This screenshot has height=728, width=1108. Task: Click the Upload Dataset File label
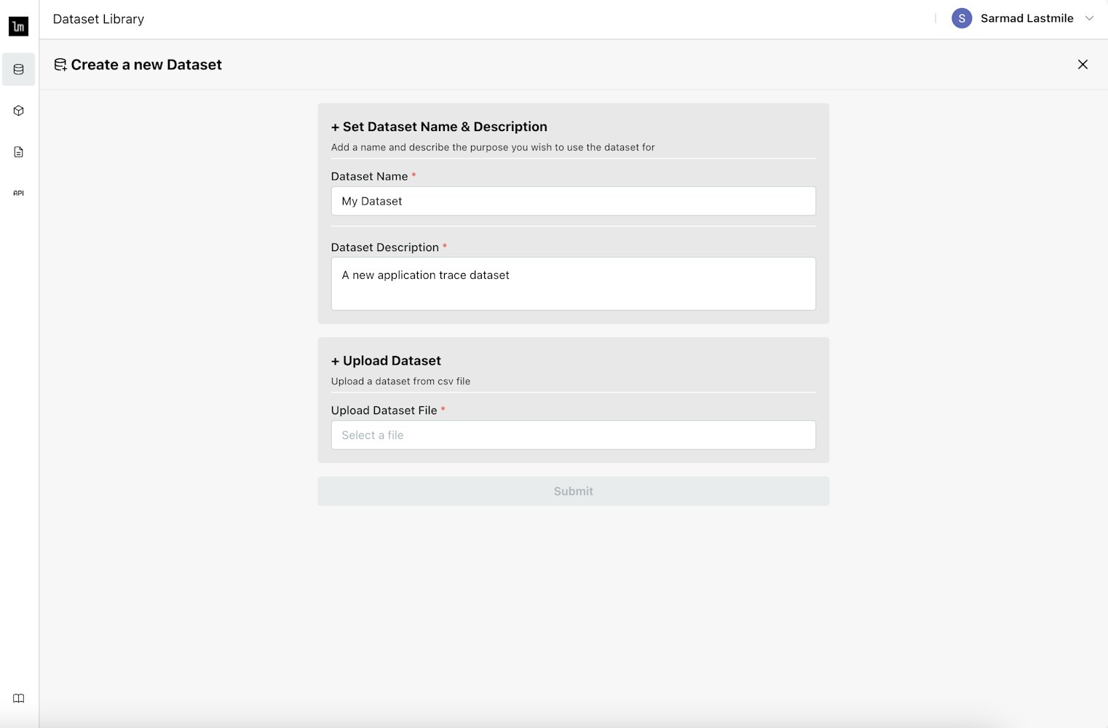point(384,411)
